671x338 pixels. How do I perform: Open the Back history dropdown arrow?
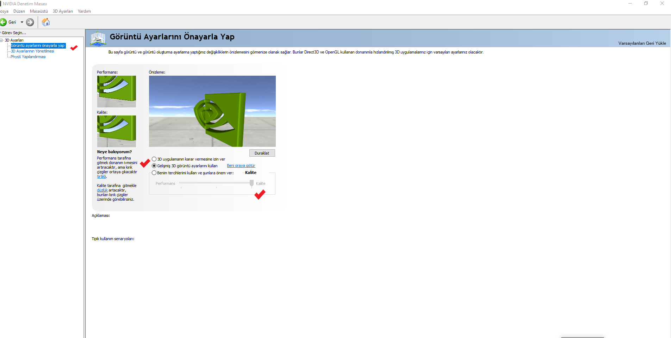(x=22, y=22)
